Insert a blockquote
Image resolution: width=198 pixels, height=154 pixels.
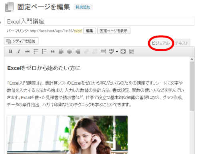click(53, 51)
